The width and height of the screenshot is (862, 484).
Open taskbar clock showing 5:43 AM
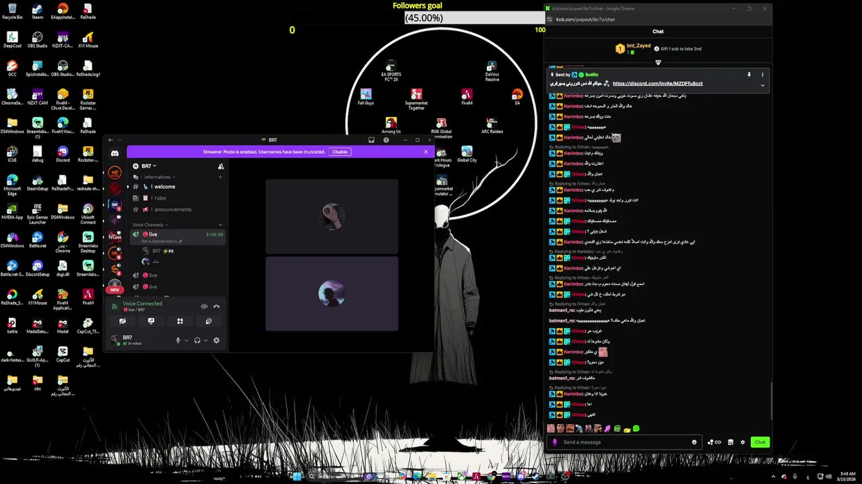click(847, 476)
